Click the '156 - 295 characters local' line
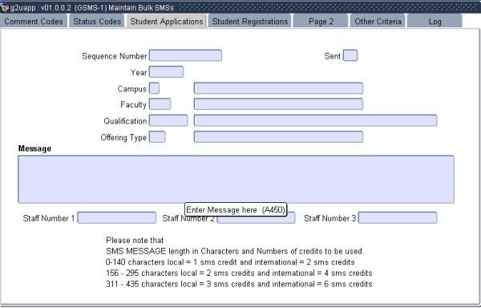 point(239,273)
